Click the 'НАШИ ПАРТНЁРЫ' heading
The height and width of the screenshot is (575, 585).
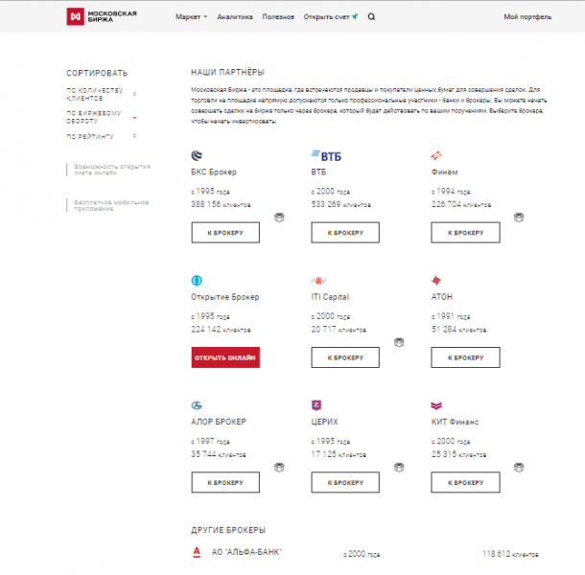(x=227, y=72)
